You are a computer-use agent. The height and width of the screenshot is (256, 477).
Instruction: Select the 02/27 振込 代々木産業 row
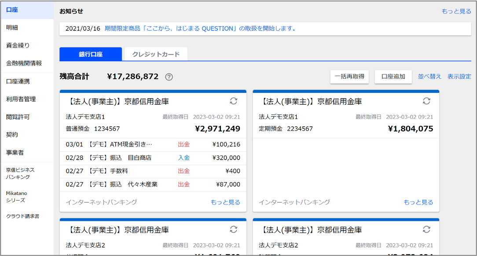[153, 185]
